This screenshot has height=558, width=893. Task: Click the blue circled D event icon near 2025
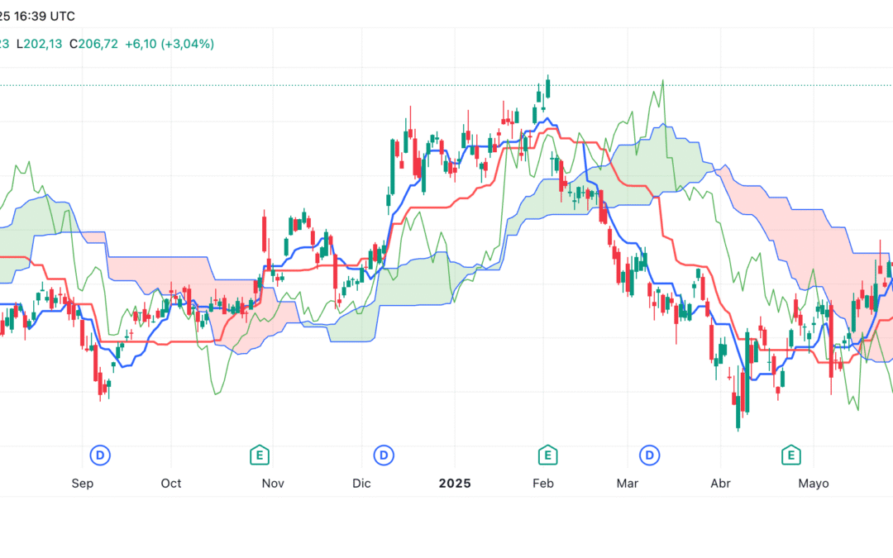[382, 455]
